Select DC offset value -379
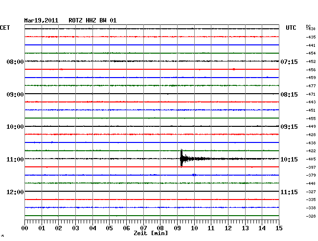Screen dimensions: 318x241 click(311, 175)
